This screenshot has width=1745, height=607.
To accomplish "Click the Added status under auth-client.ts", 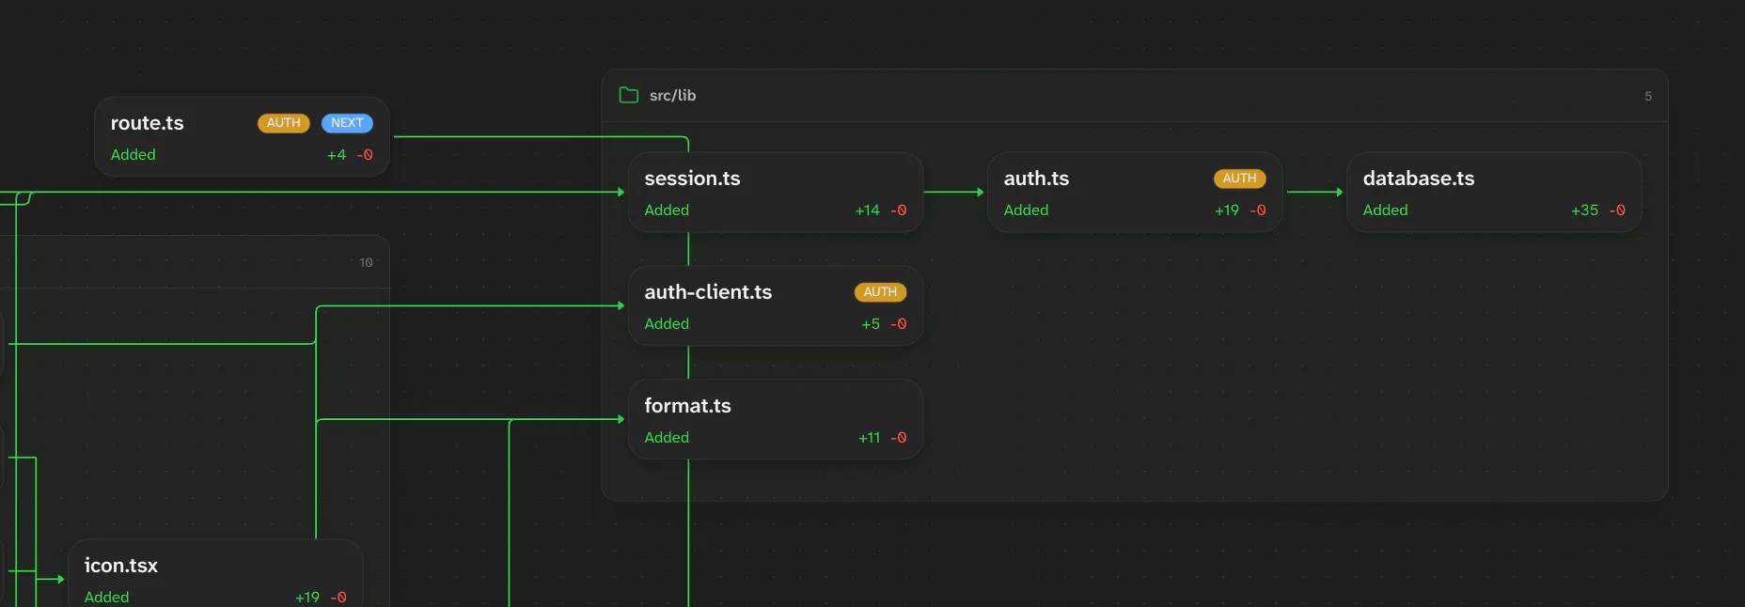I will [x=667, y=324].
